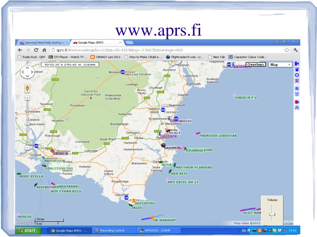Open the browser home page icon

pos(44,50)
